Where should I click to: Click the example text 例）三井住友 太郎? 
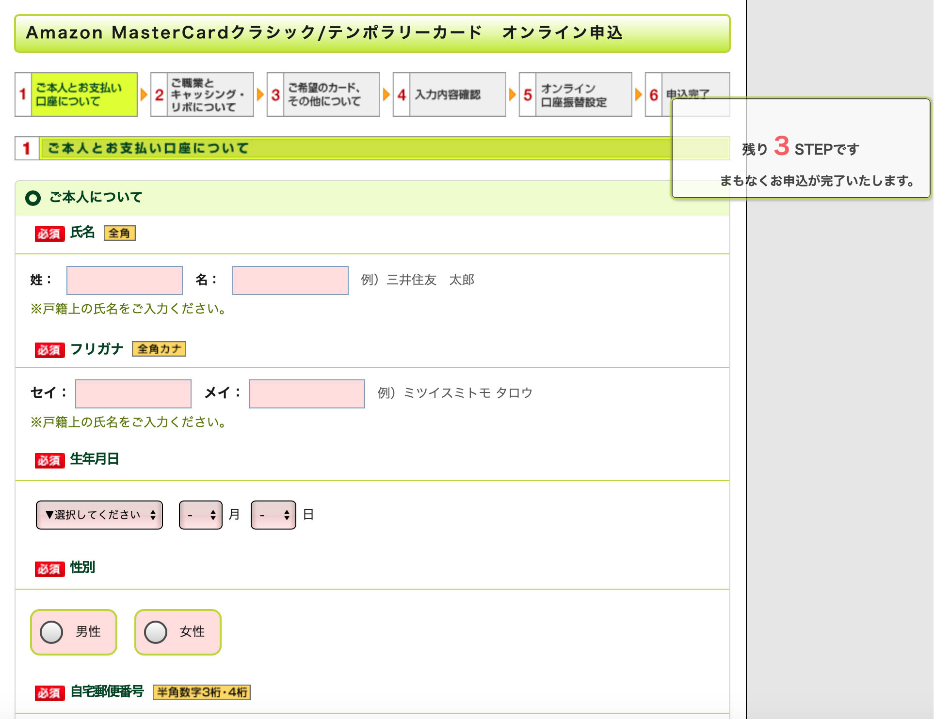click(x=418, y=280)
